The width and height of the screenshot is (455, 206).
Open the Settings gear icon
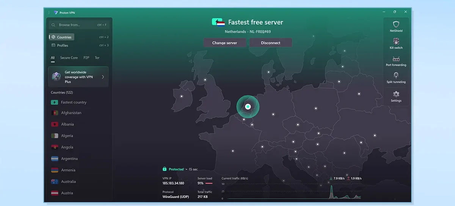point(396,94)
